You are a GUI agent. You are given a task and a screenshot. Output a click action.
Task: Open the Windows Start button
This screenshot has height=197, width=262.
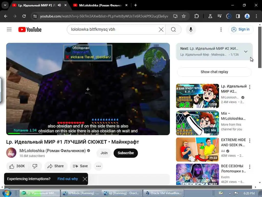[x=7, y=193]
